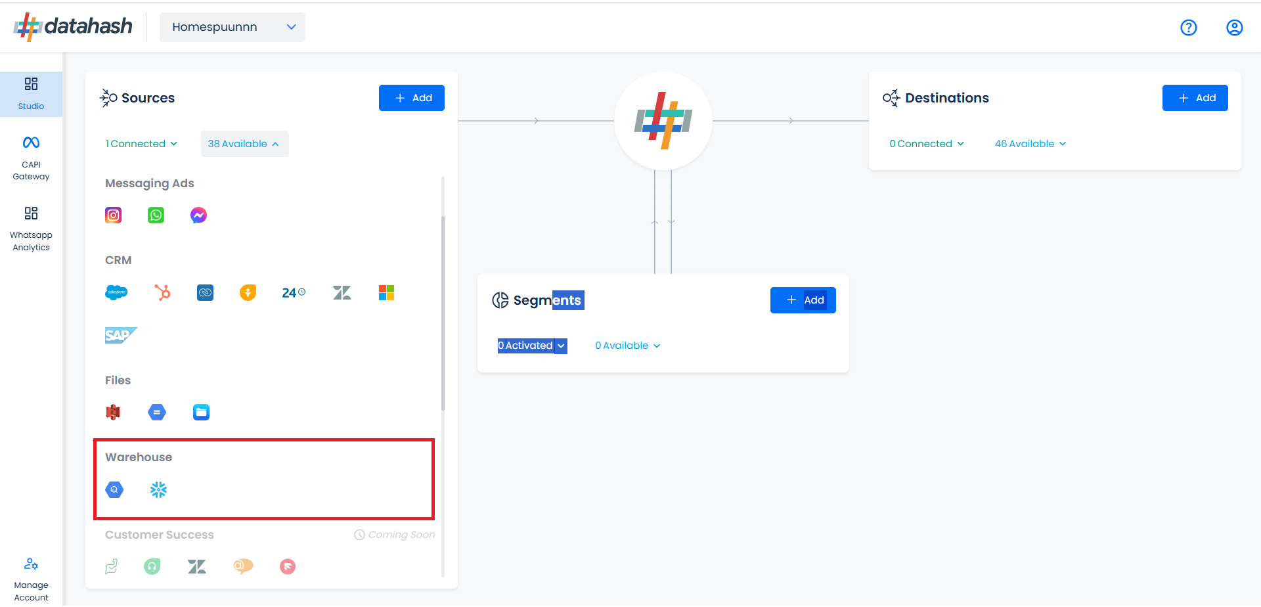Choose the Salesforce CRM source
The image size is (1261, 607).
pos(116,292)
